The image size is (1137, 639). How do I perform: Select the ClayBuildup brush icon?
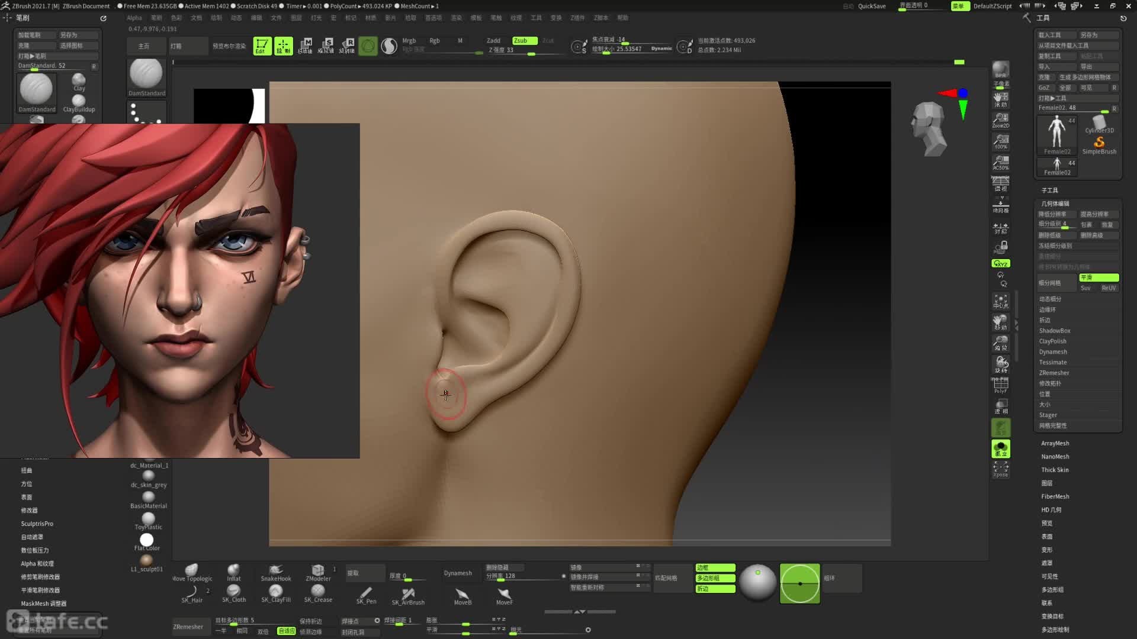[x=79, y=104]
